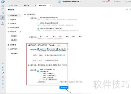Click the edit/check icon in lower left rail
Viewport: 131px width, 94px height.
(3, 70)
